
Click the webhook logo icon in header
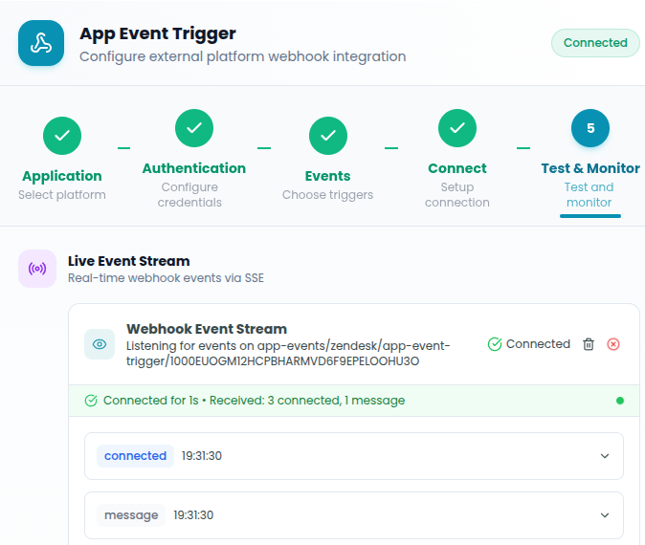[41, 43]
